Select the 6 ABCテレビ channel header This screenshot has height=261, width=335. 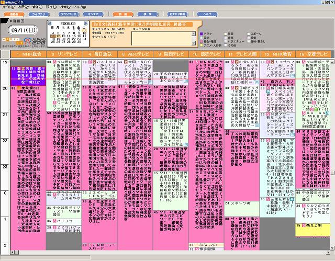click(135, 54)
